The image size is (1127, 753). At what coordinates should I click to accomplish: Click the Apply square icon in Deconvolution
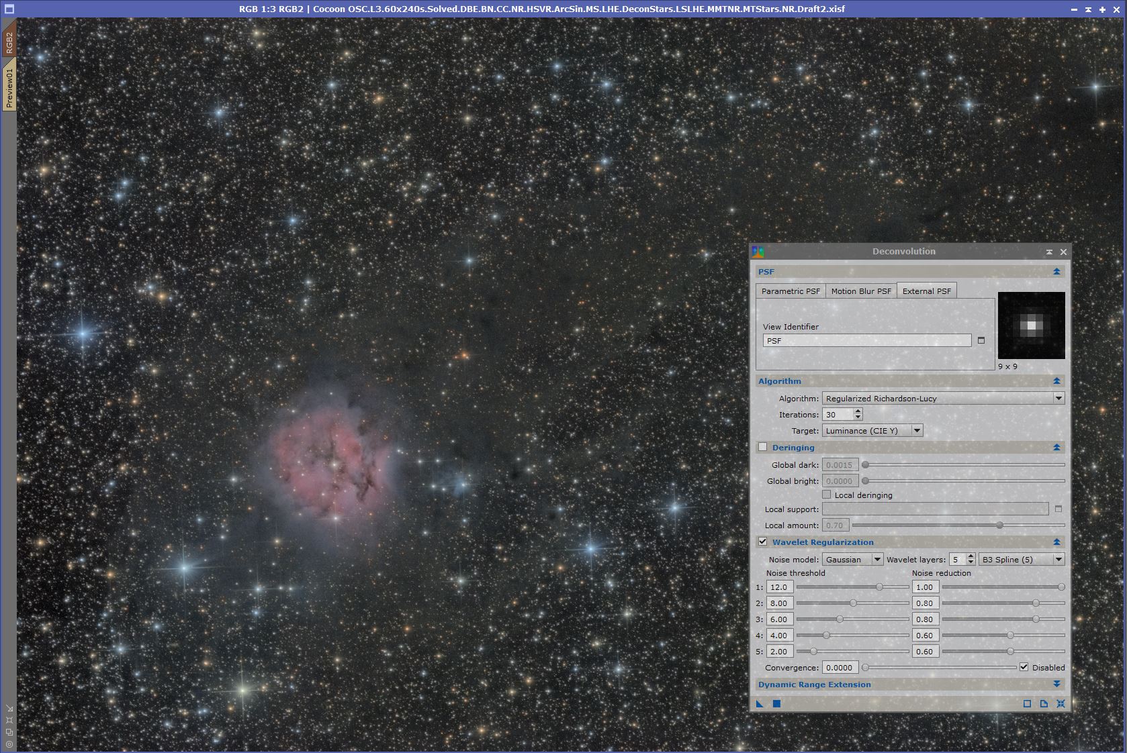click(776, 703)
